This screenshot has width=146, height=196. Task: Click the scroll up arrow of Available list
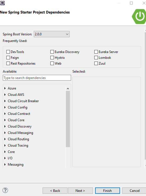click(68, 89)
